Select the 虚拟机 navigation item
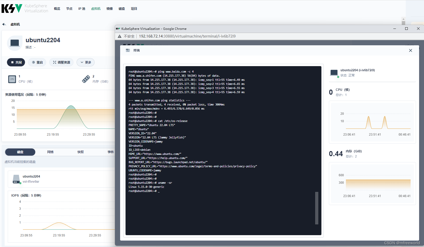This screenshot has height=247, width=424. (x=96, y=9)
